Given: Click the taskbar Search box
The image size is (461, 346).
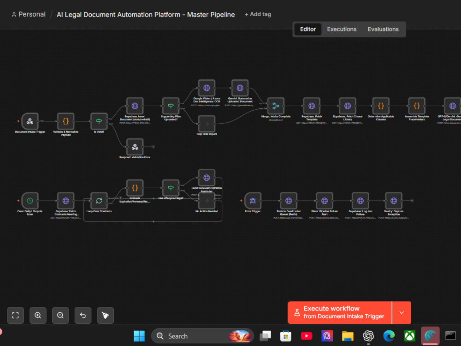Looking at the screenshot, I should 202,336.
